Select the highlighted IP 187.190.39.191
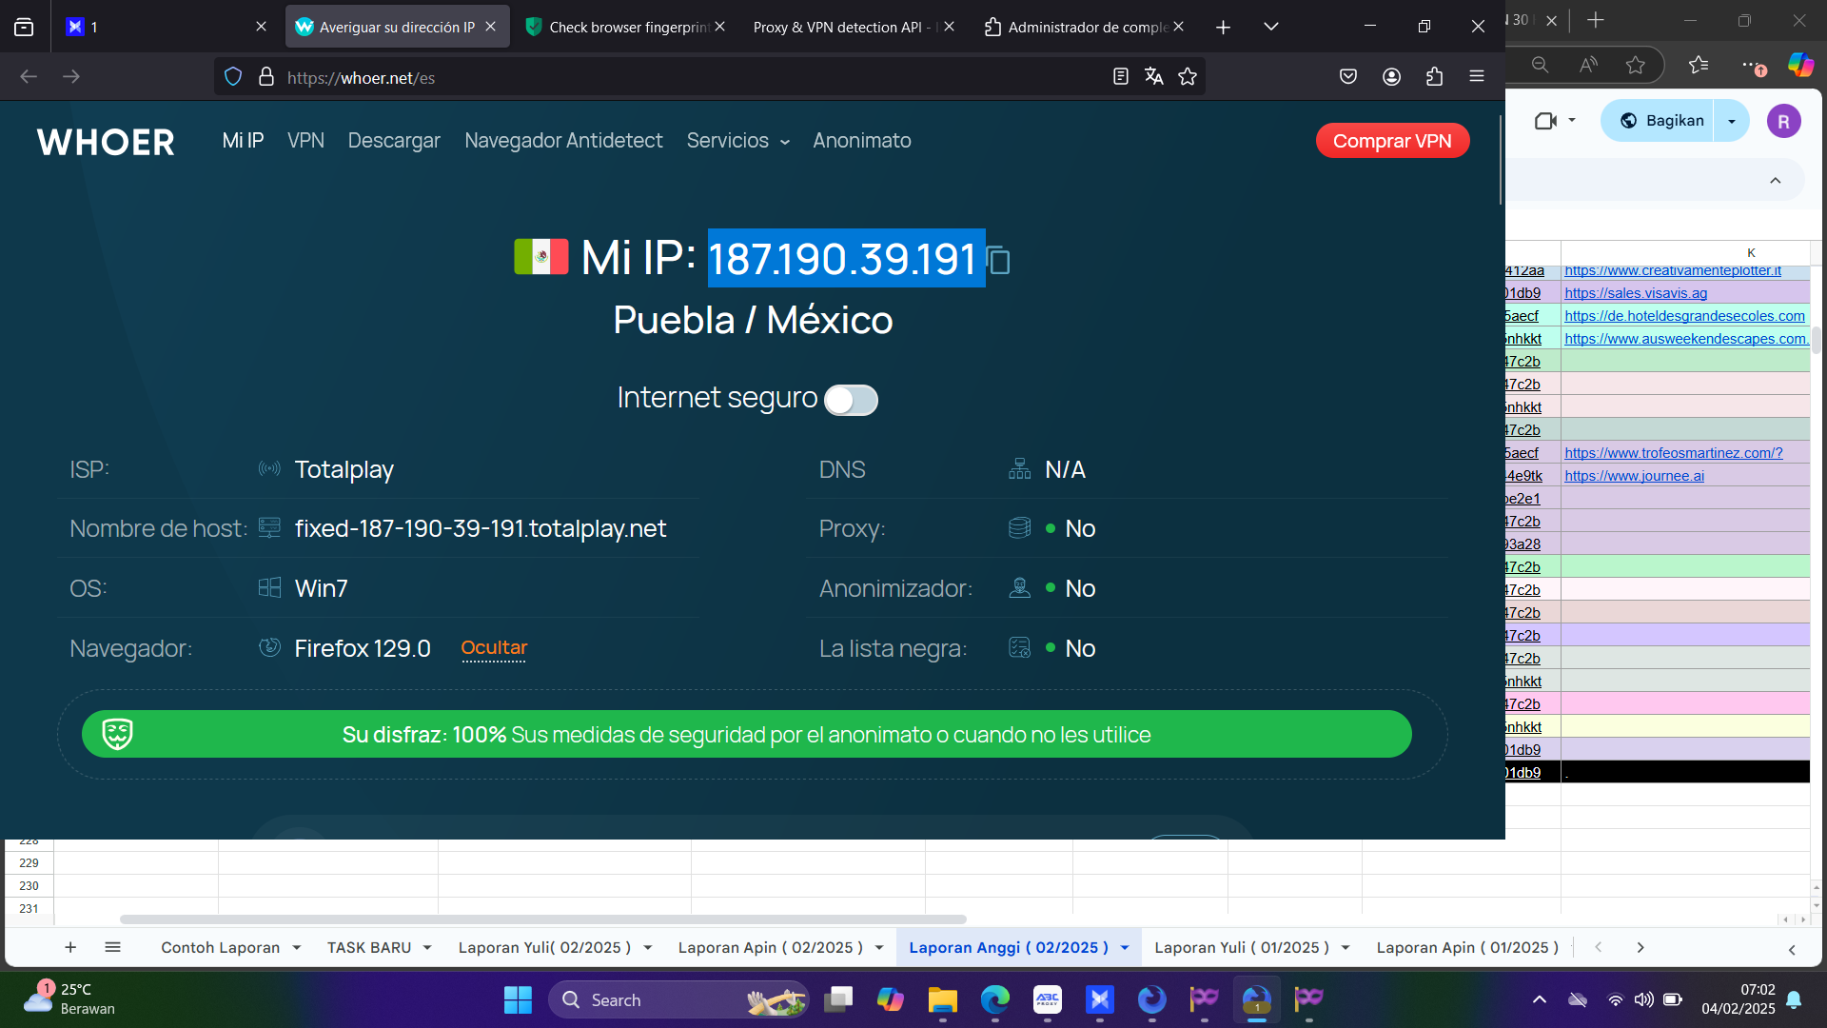 pyautogui.click(x=846, y=258)
